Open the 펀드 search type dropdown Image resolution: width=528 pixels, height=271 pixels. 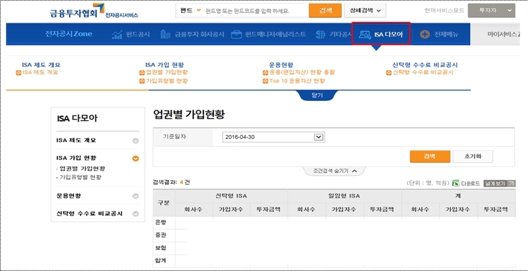[x=190, y=11]
